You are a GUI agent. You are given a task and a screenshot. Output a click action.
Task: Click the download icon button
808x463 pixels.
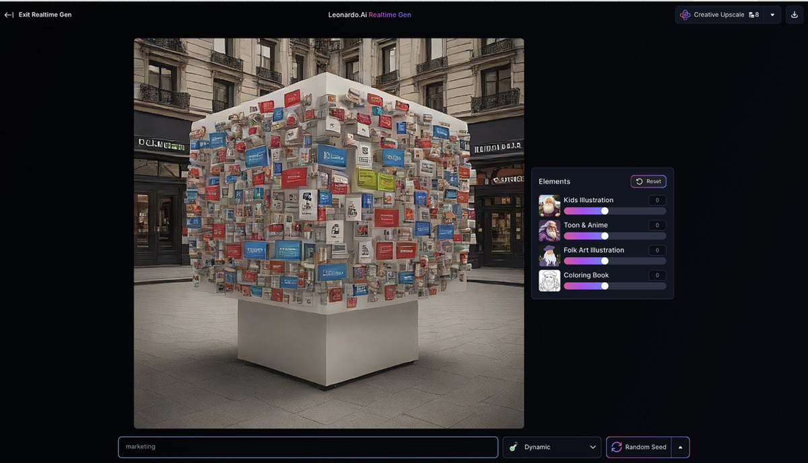click(795, 15)
